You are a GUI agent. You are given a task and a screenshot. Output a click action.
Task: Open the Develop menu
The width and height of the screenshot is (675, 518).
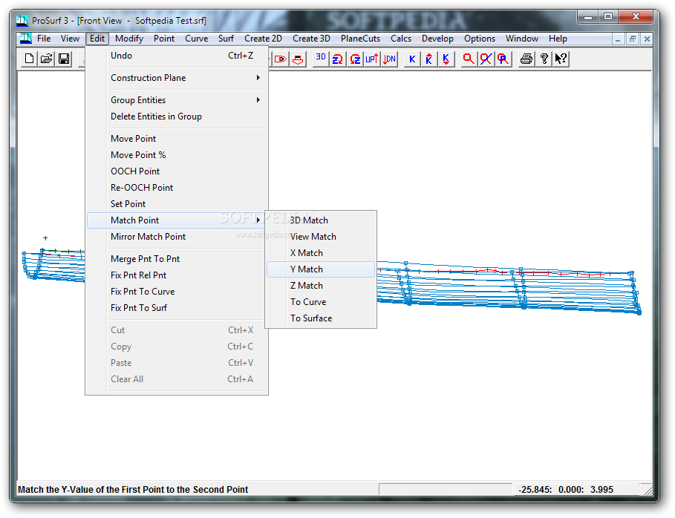[437, 39]
